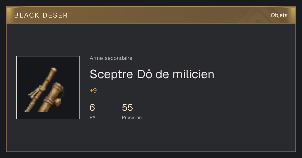Screen dimensions: 302x158
Task: Click the PA stat label
Action: click(92, 117)
